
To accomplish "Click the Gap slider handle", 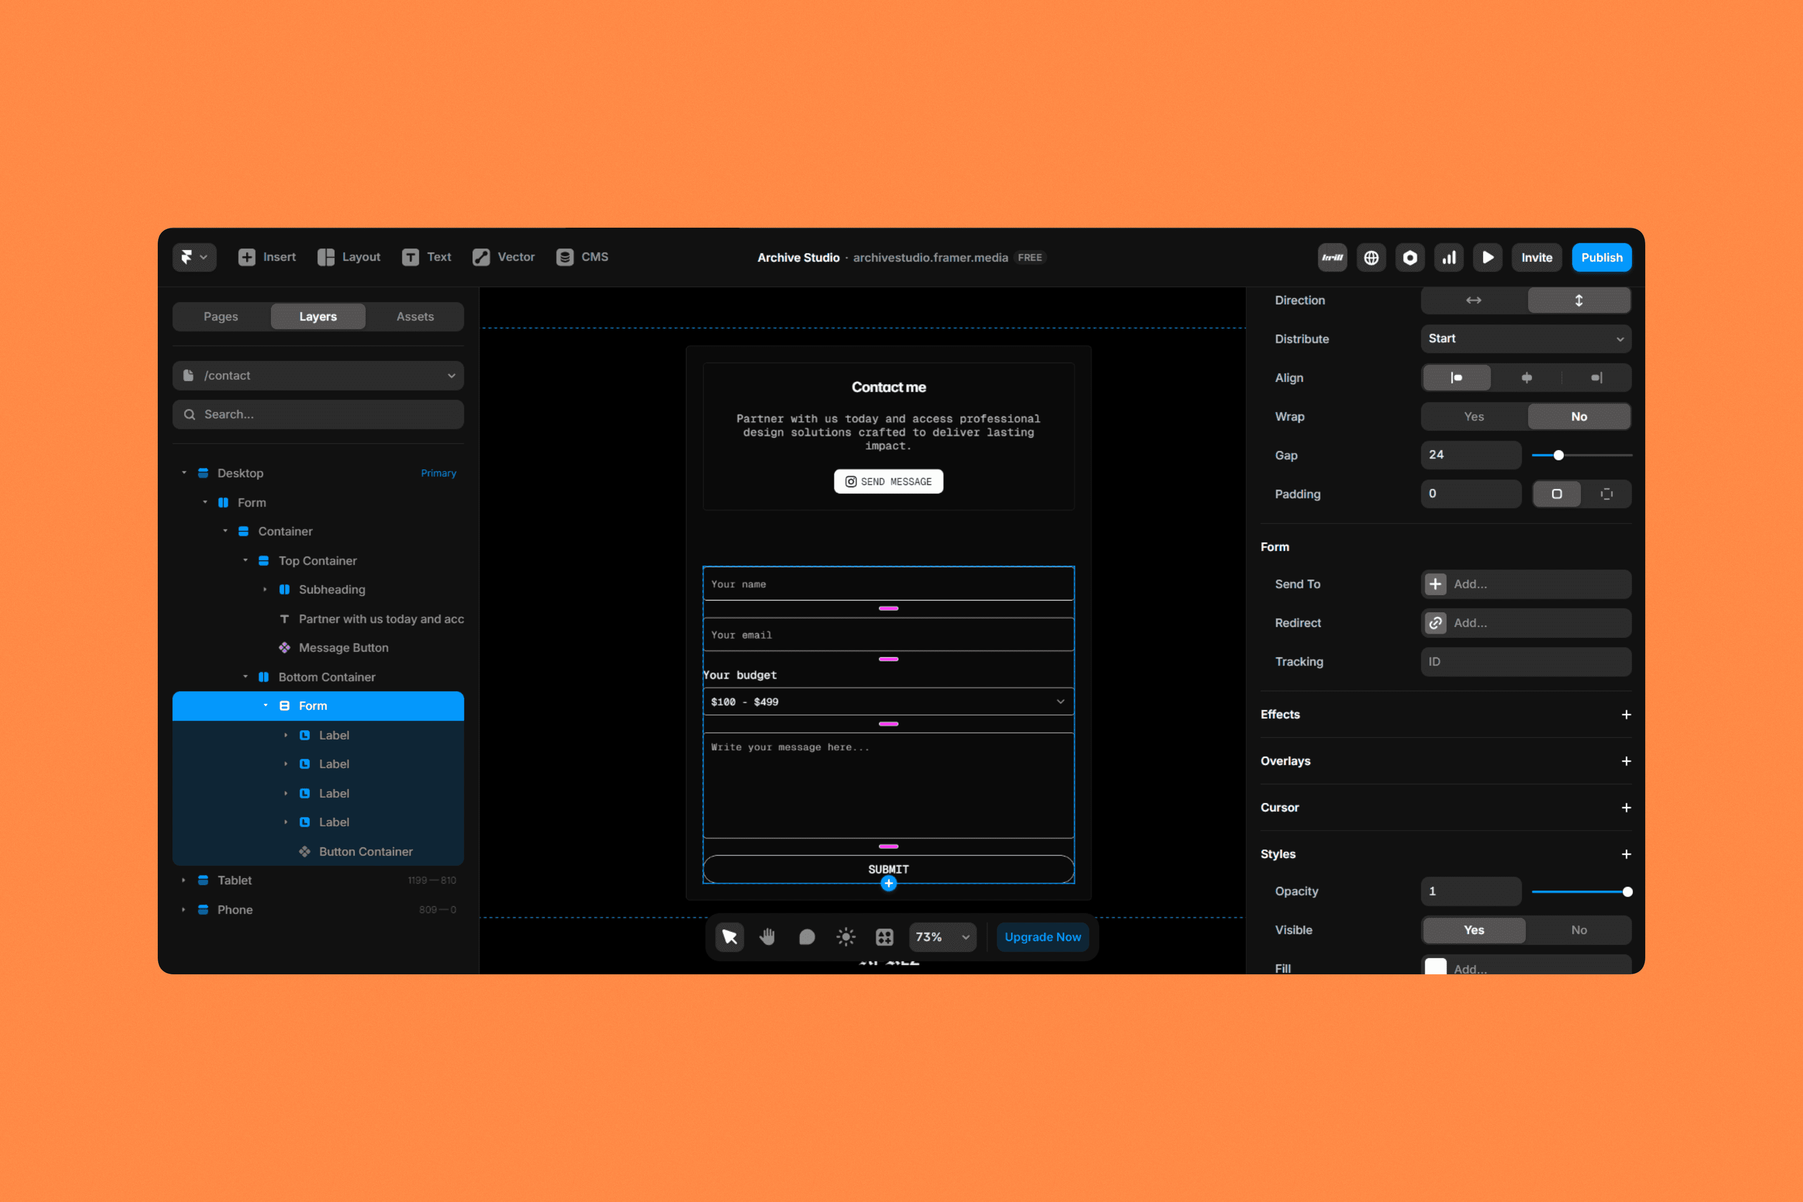I will coord(1558,455).
